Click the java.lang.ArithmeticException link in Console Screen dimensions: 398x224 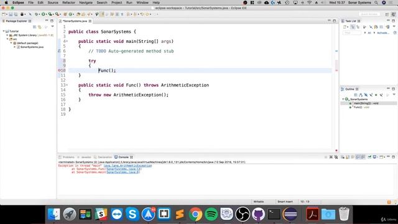click(127, 166)
